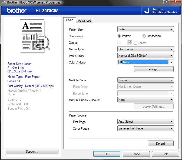Select the Landscape orientation option

pyautogui.click(x=144, y=36)
